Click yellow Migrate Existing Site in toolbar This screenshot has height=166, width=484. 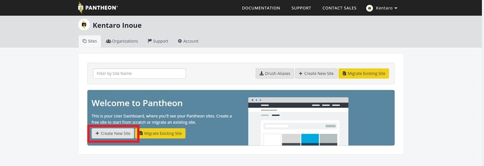point(363,73)
